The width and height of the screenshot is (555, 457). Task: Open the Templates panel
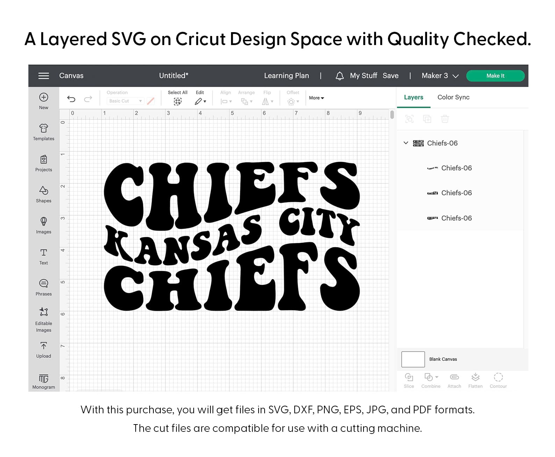pos(43,132)
